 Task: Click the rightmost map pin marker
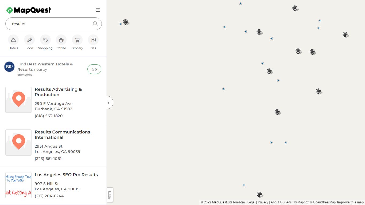pos(345,34)
